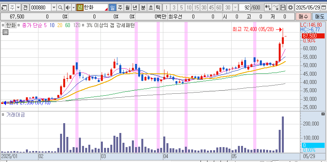Click the data table grid icon under 한화
Viewport: 327px width, 162px height.
(x=5, y=32)
